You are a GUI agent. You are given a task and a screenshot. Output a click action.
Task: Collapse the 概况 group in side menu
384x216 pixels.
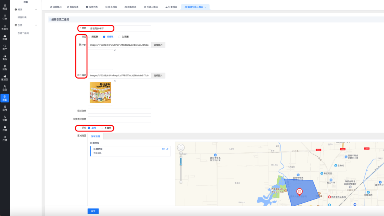point(35,9)
